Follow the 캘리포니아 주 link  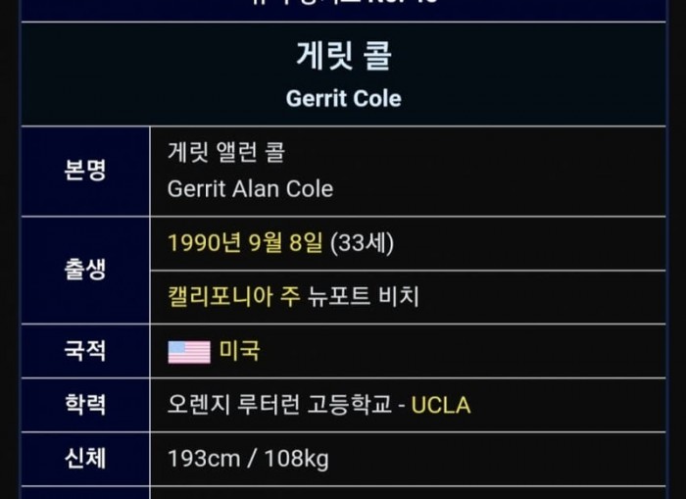pos(233,297)
